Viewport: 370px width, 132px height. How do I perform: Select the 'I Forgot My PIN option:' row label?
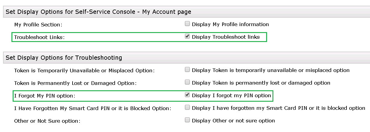(x=45, y=96)
